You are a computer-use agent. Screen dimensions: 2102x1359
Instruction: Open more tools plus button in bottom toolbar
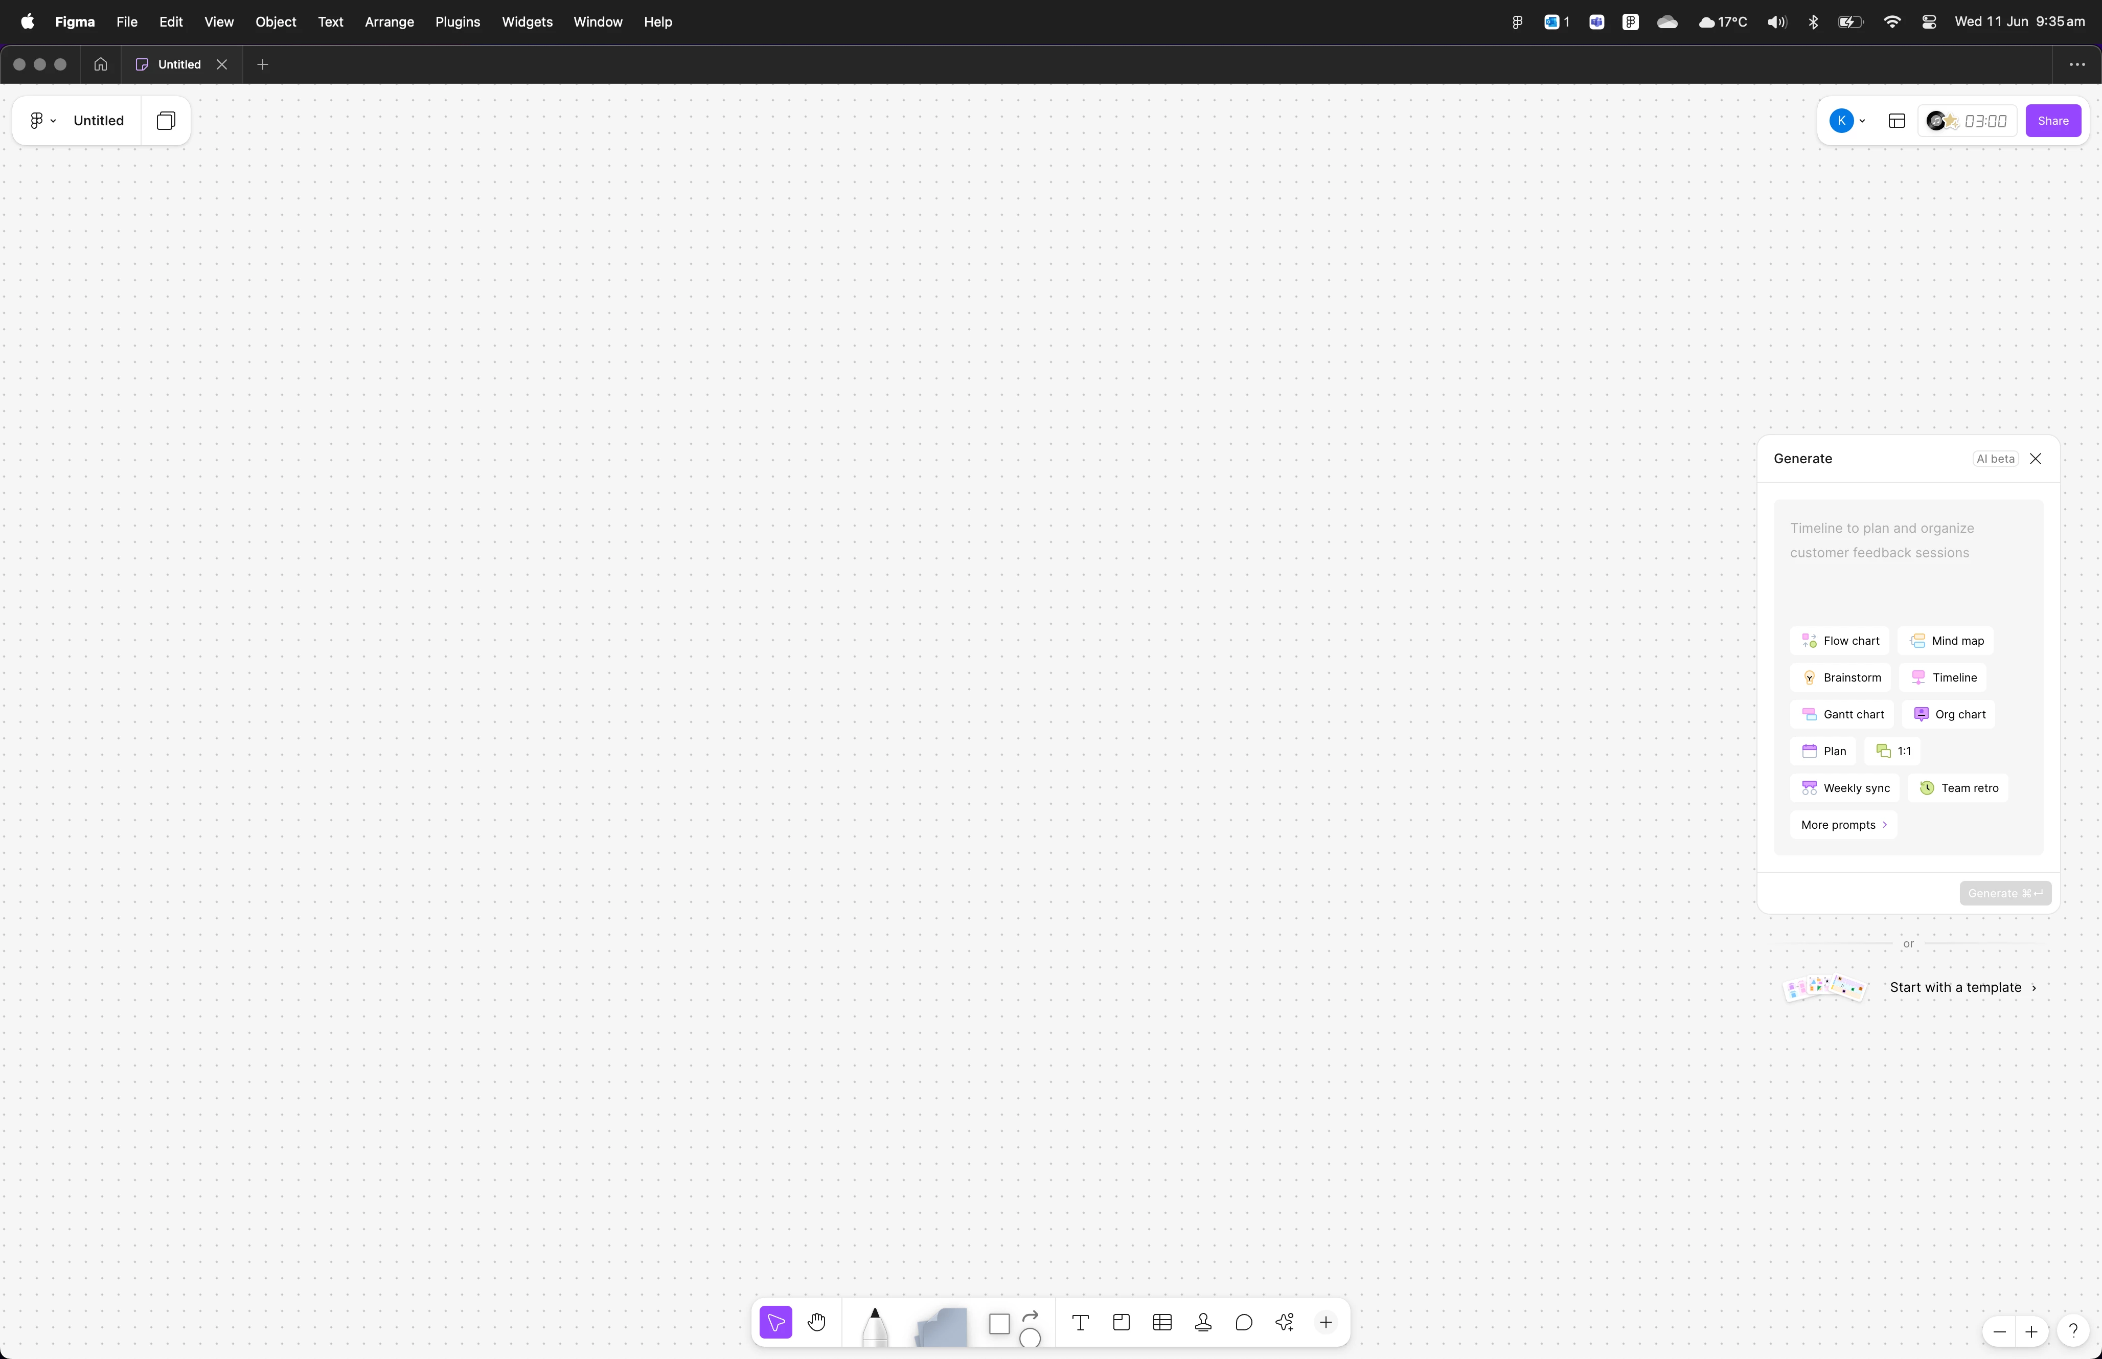(x=1326, y=1322)
